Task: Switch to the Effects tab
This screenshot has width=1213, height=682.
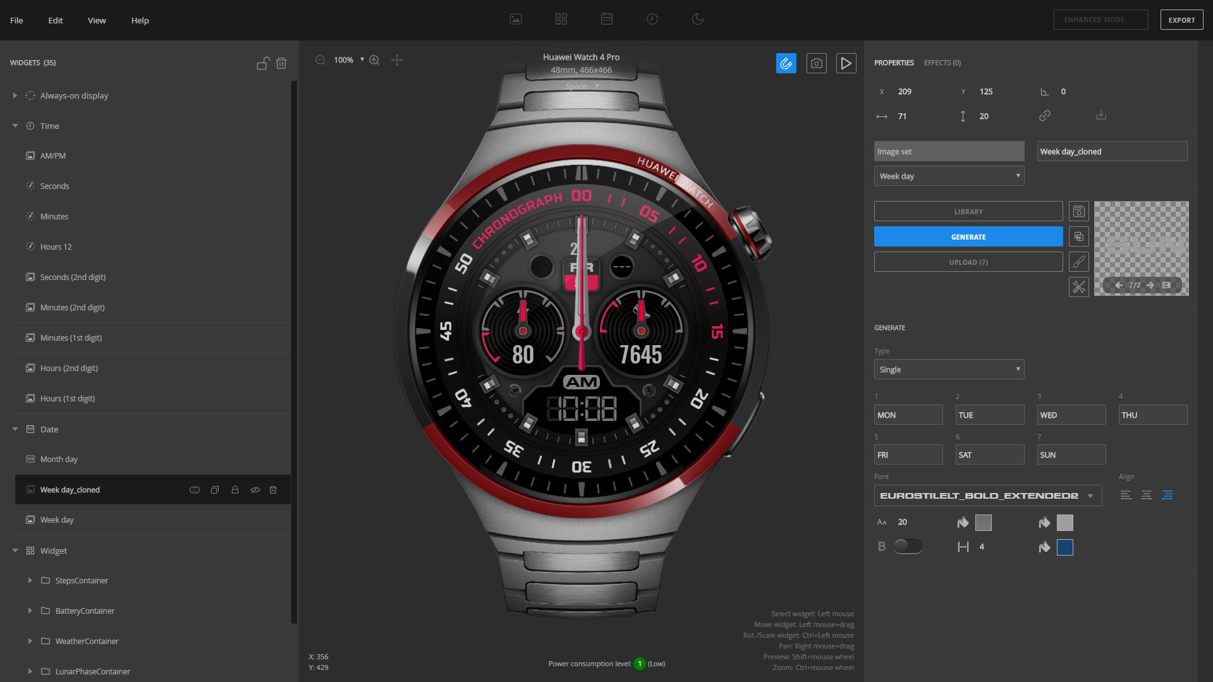Action: (x=942, y=63)
